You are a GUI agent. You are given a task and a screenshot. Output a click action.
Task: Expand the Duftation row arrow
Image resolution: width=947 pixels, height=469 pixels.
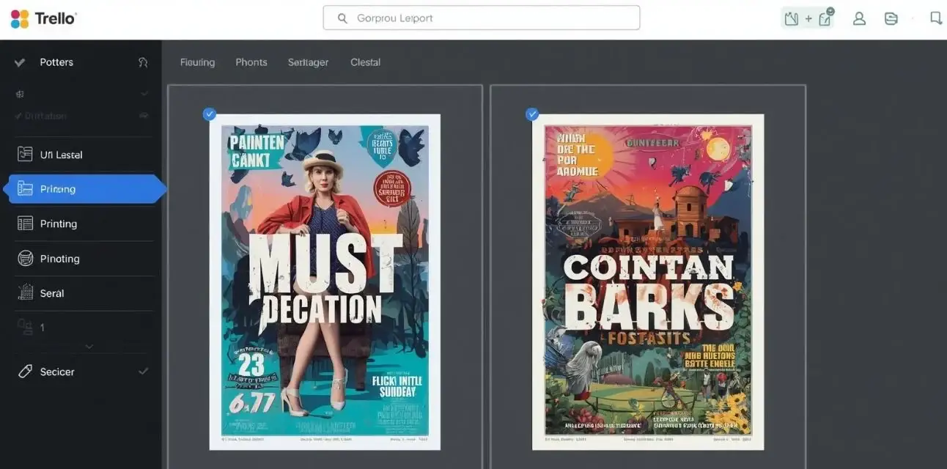coord(144,115)
